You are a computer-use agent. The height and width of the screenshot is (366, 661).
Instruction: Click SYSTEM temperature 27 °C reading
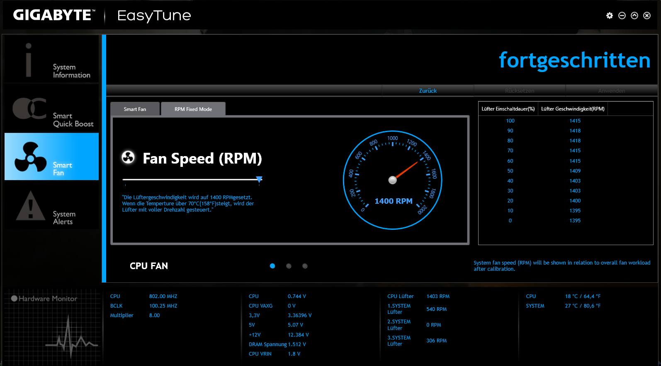click(583, 306)
